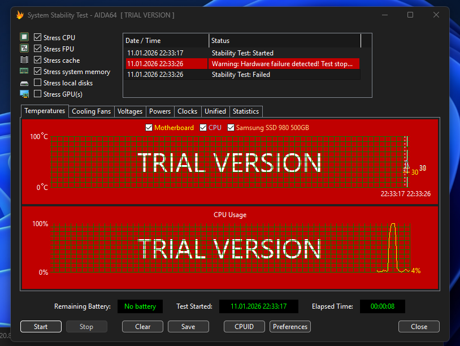This screenshot has height=346, width=460.
Task: Open Preferences dialog
Action: click(290, 327)
